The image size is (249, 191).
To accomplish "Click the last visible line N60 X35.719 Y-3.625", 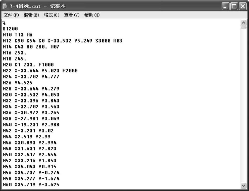I will coord(31,185).
